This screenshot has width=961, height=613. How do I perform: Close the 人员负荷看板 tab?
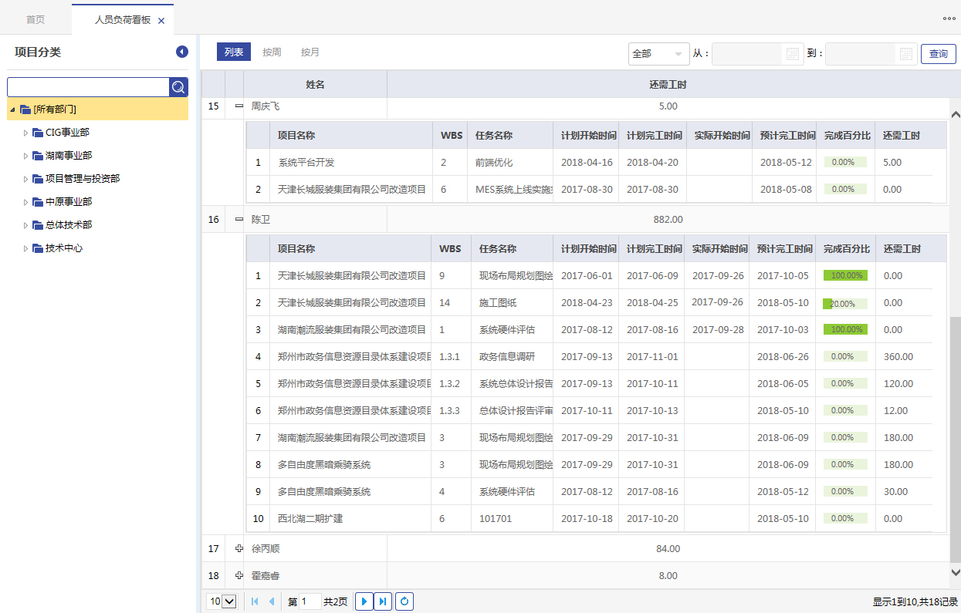tap(161, 21)
